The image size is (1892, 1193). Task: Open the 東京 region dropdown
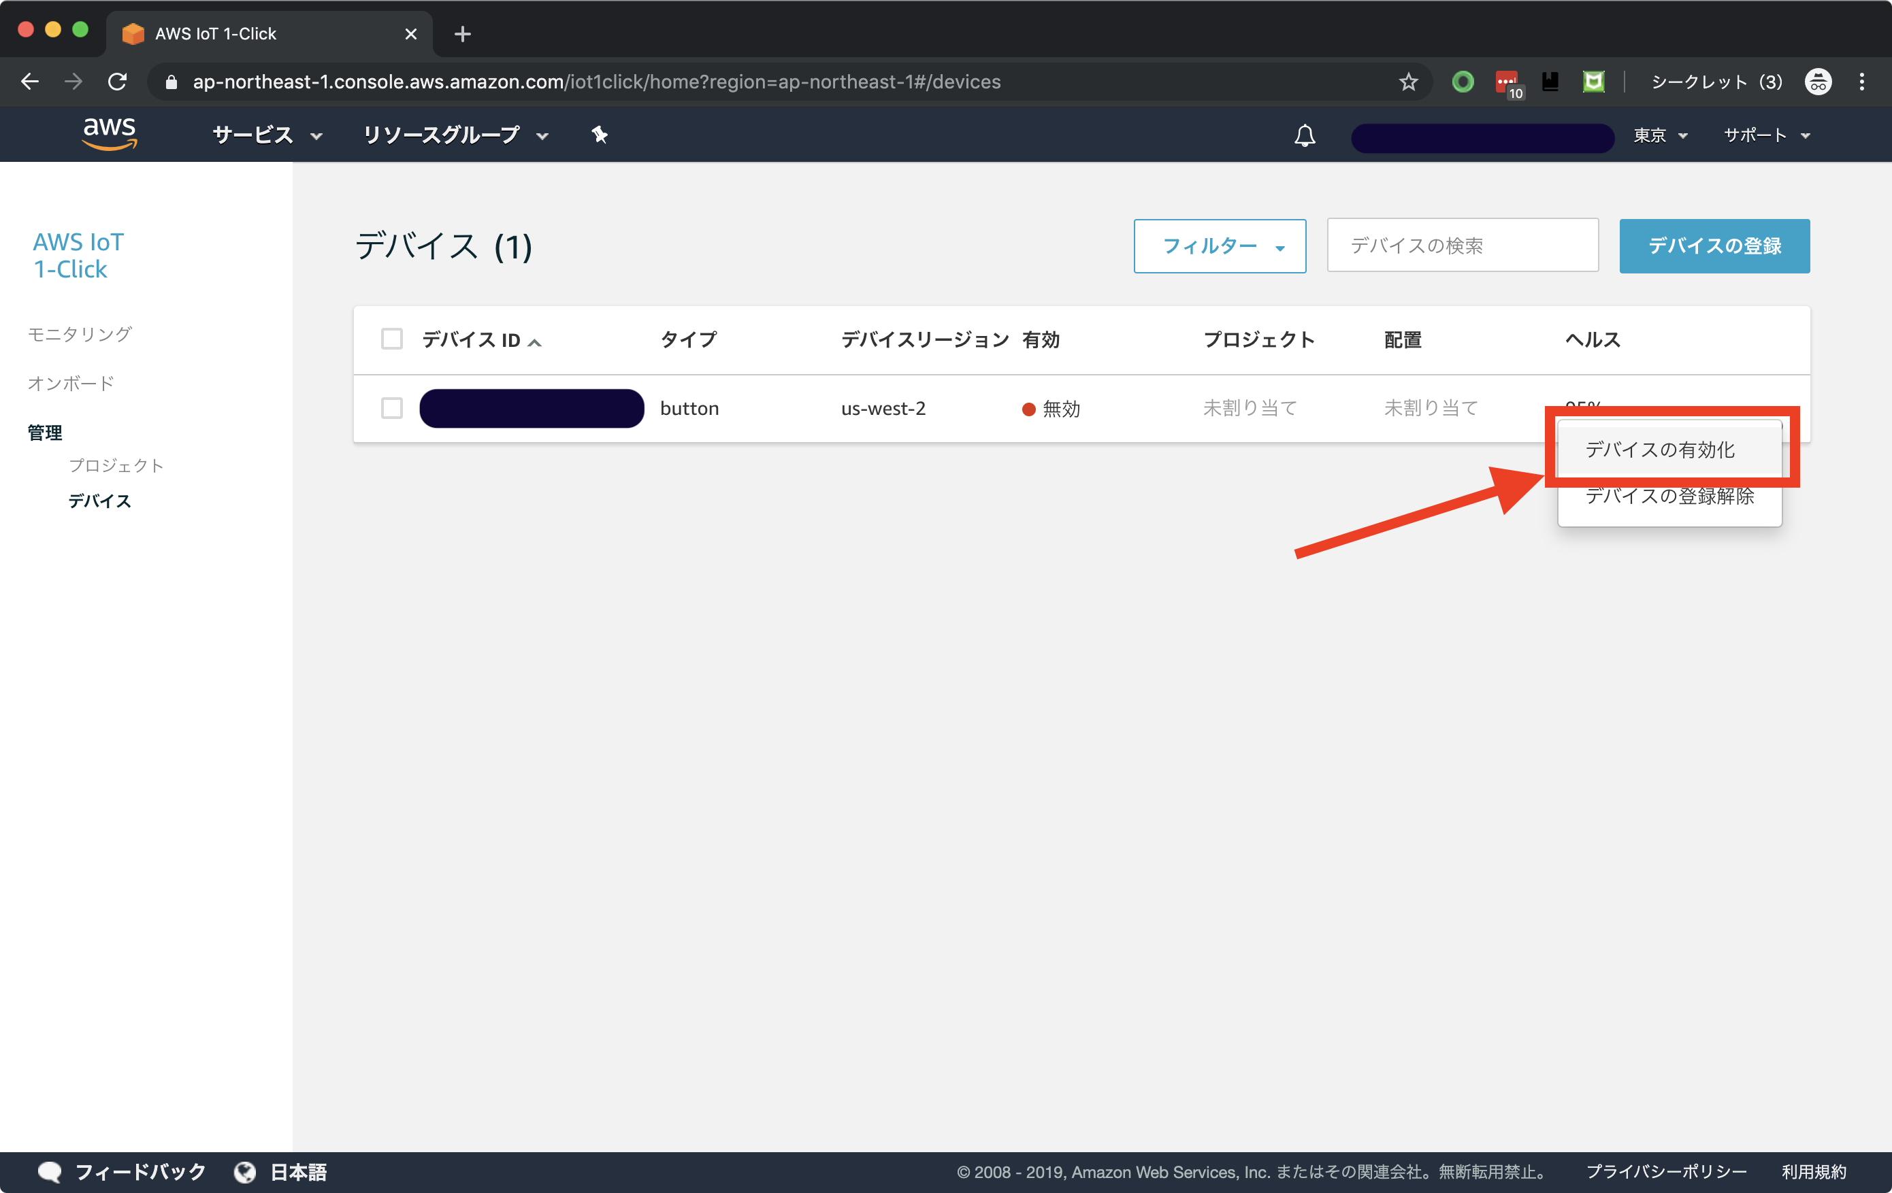click(x=1660, y=135)
